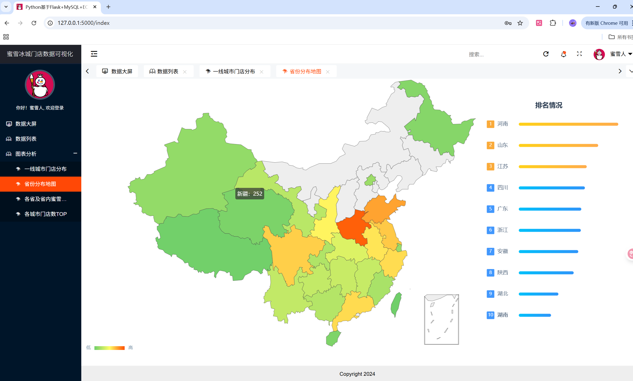633x381 pixels.
Task: Collapse the 图表分析 sidebar menu
Action: tap(75, 153)
